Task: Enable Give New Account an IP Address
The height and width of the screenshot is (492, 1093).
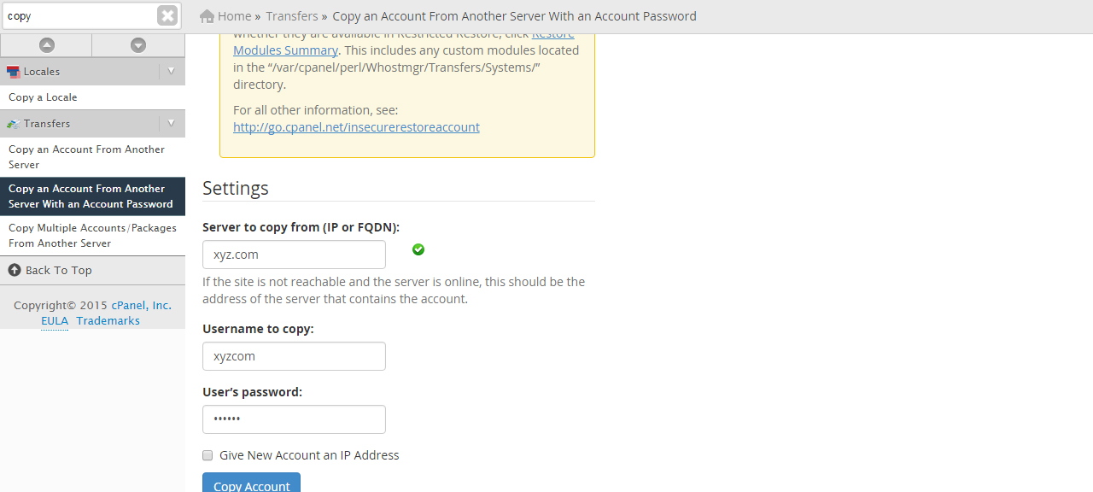Action: (x=207, y=455)
